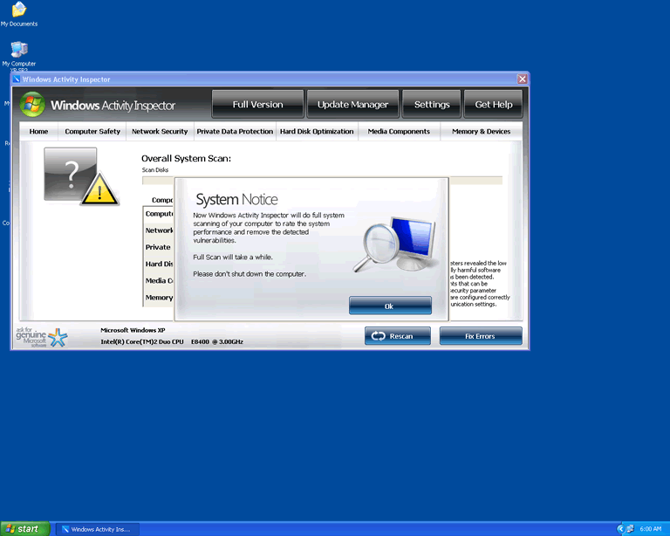Click the Ask for Genuine Microsoft badge

tap(41, 337)
